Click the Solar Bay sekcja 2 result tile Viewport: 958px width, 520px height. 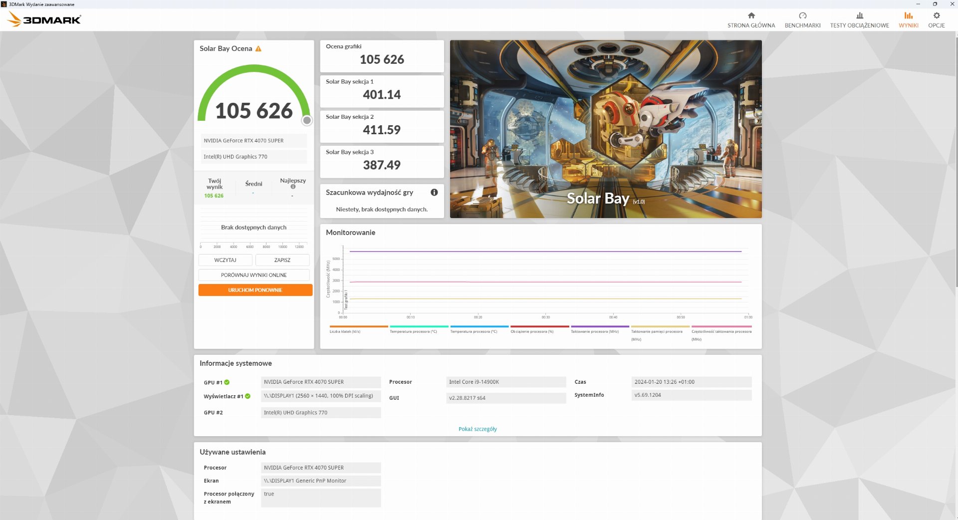[382, 126]
